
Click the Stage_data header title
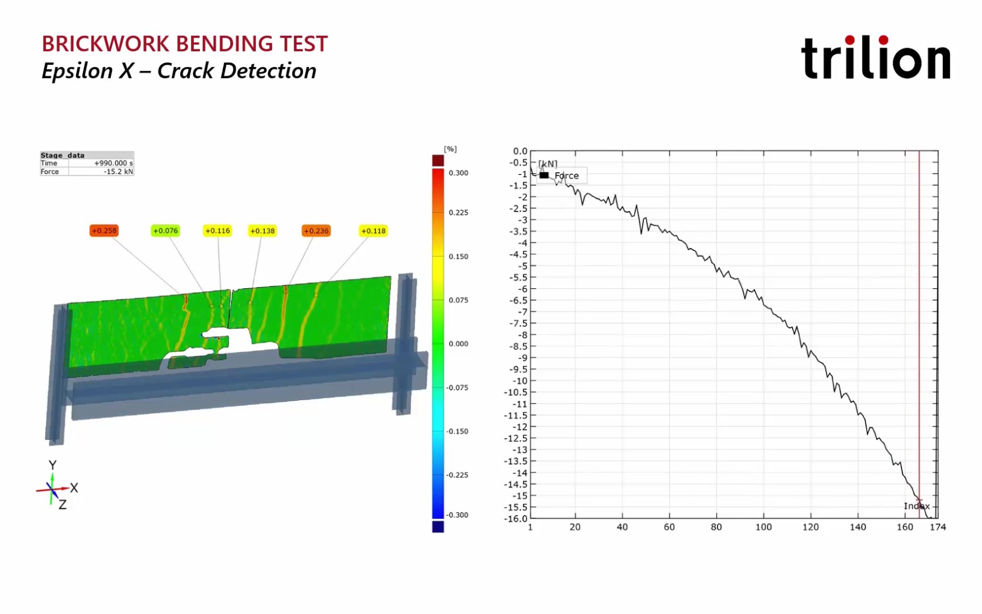63,155
